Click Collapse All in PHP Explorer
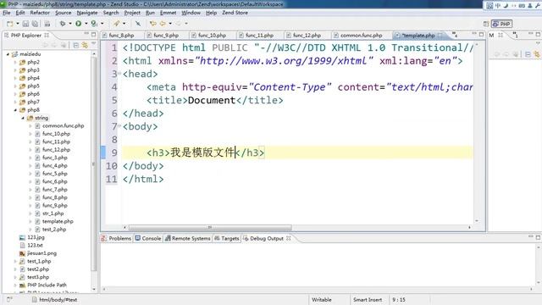 (75, 45)
